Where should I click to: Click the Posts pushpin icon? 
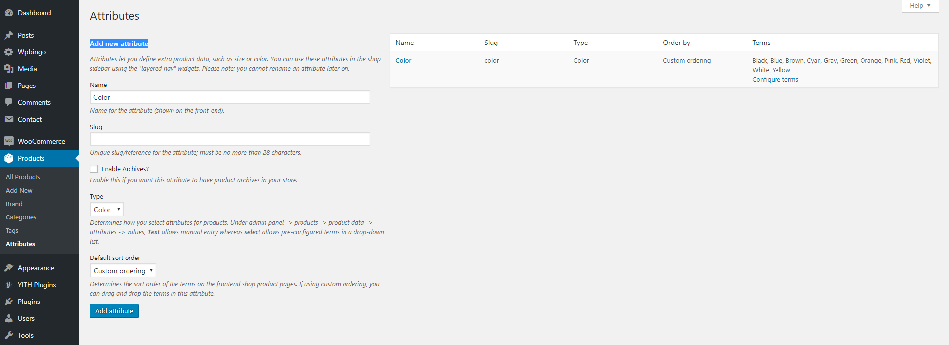pos(9,35)
